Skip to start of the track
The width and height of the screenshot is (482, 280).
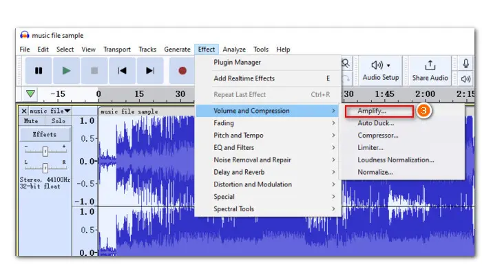(122, 70)
